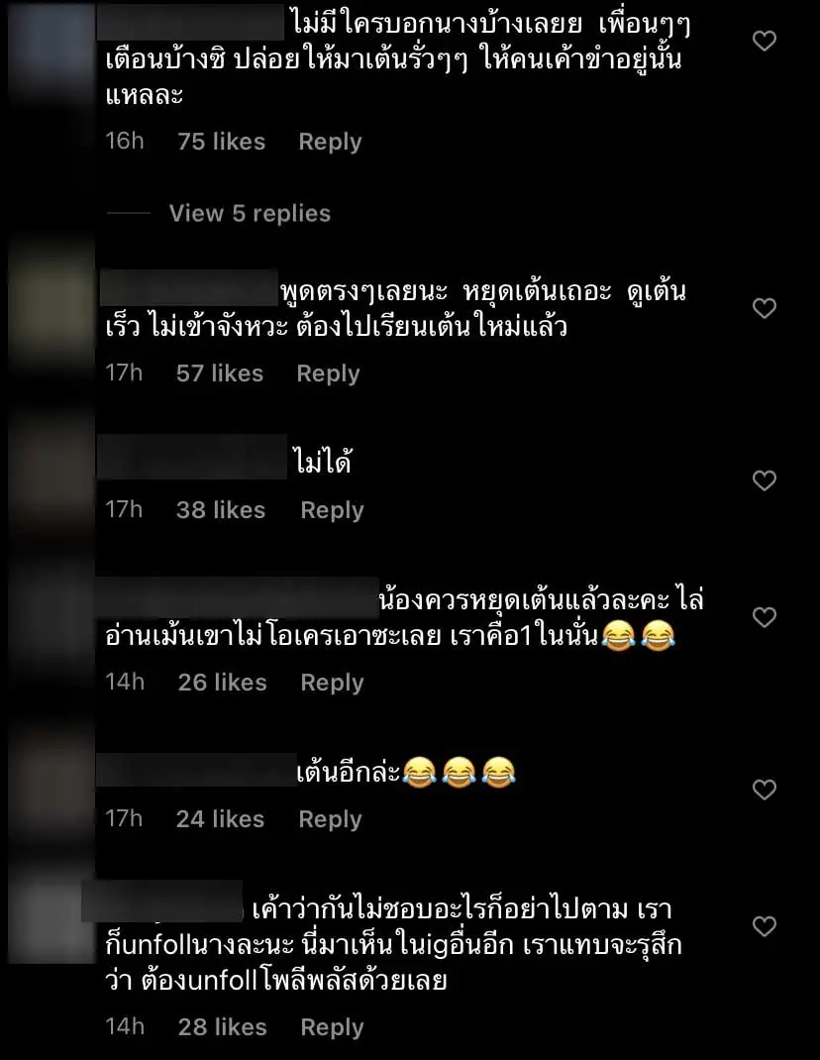Like the comment with 75 likes
The width and height of the screenshot is (820, 1060).
click(764, 42)
